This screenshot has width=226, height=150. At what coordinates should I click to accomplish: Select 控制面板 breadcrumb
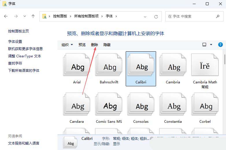point(60,16)
